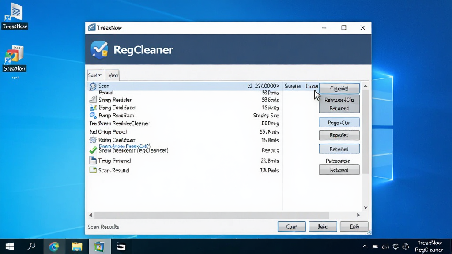Minimize the TreakNow window
The height and width of the screenshot is (254, 452).
pos(324,28)
